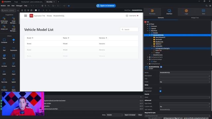
Task: Select the SearchKeyword variable in the tree
Action: [160, 37]
